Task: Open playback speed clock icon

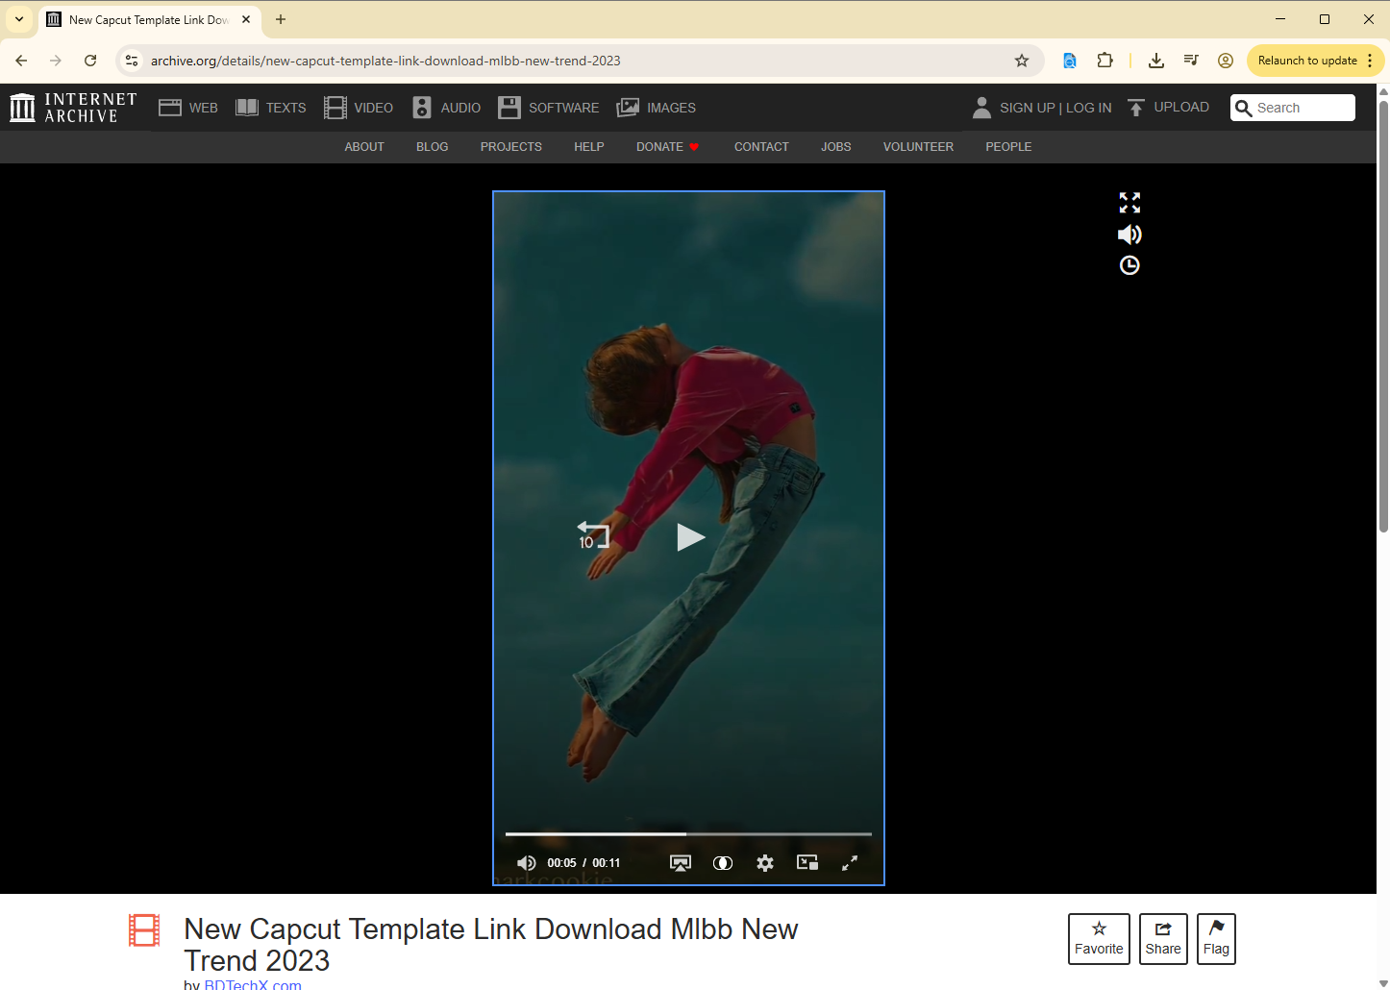Action: click(x=1129, y=265)
